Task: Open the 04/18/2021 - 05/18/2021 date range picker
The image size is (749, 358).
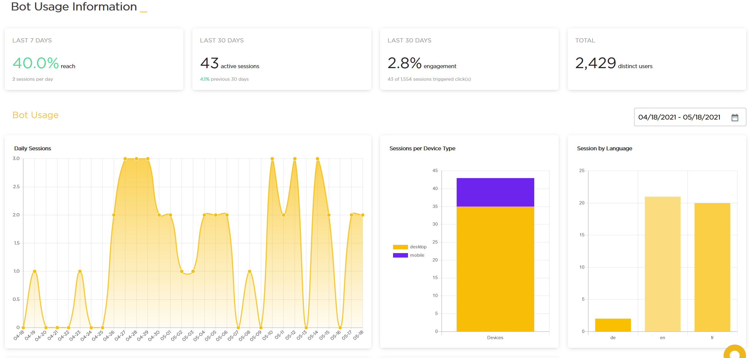Action: pyautogui.click(x=679, y=117)
